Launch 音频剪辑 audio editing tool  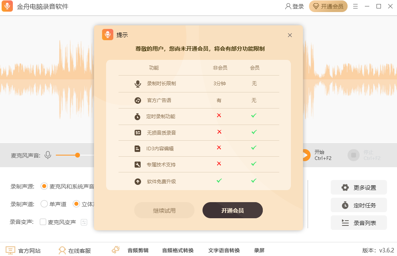click(131, 250)
